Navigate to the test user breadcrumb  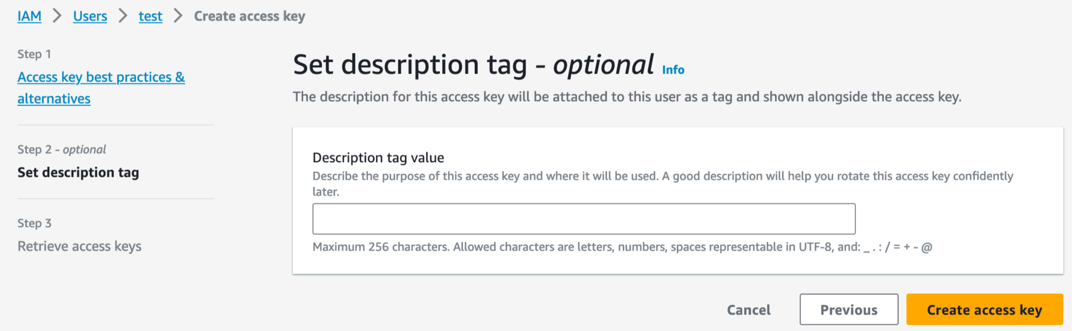(x=150, y=16)
